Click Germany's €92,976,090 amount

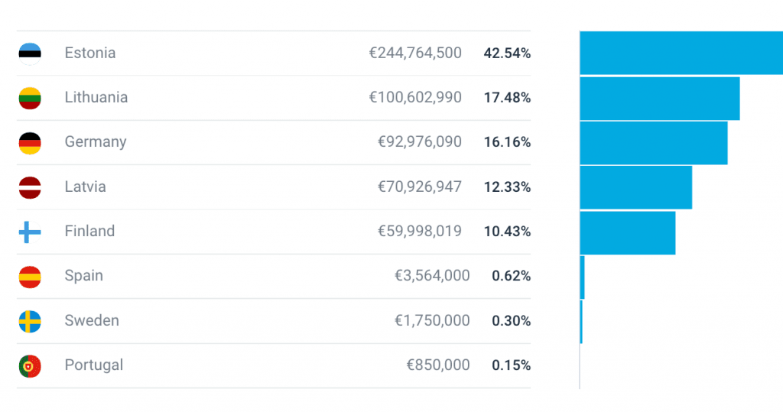[x=420, y=142]
